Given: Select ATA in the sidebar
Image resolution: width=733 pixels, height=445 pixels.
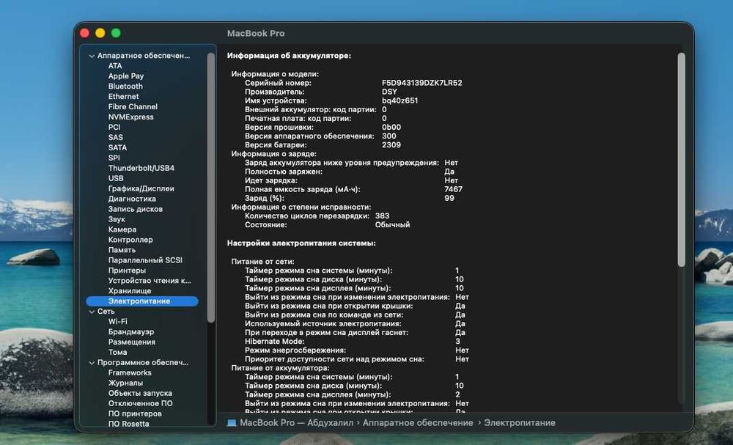Looking at the screenshot, I should coord(115,66).
